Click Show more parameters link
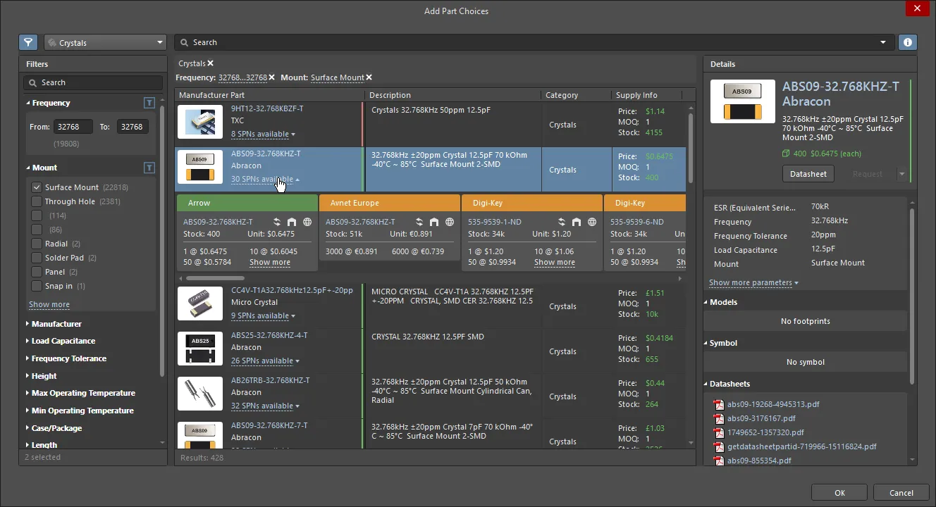Viewport: 936px width, 507px height. pyautogui.click(x=753, y=282)
